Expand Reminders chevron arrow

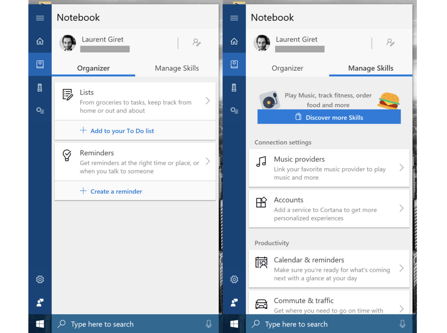click(208, 161)
